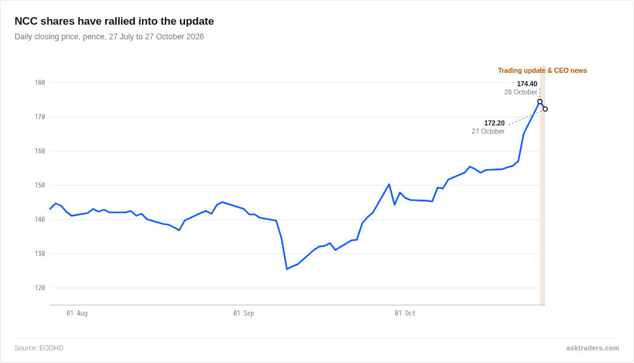Click the x-axis label '01 Aug'
The height and width of the screenshot is (363, 634).
tap(77, 313)
